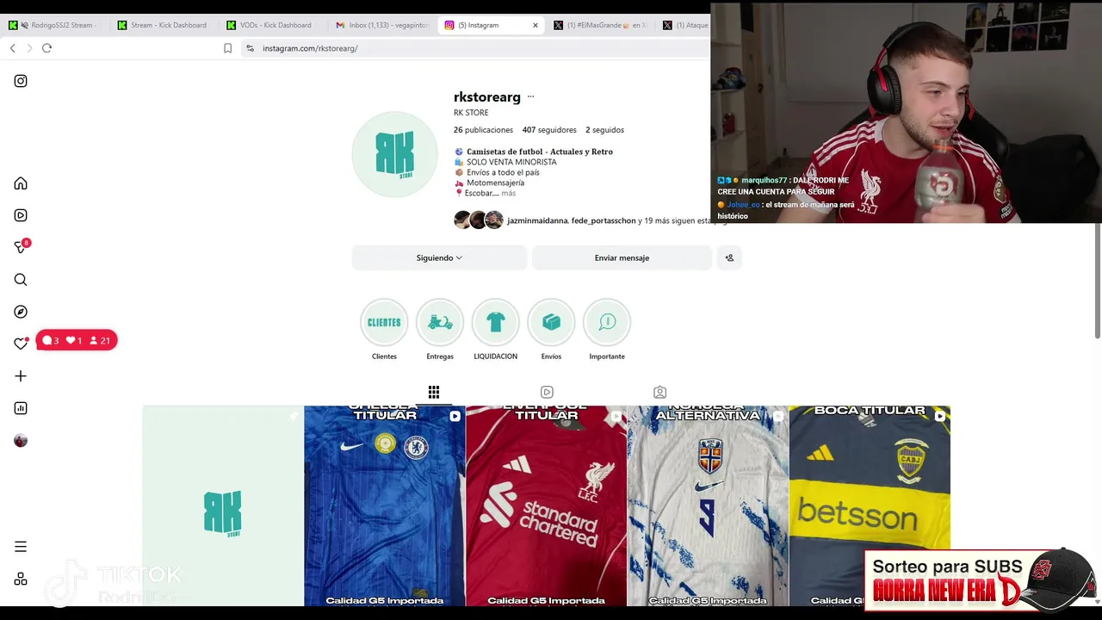
Task: Open fede_portasschon follower link
Action: pyautogui.click(x=604, y=220)
